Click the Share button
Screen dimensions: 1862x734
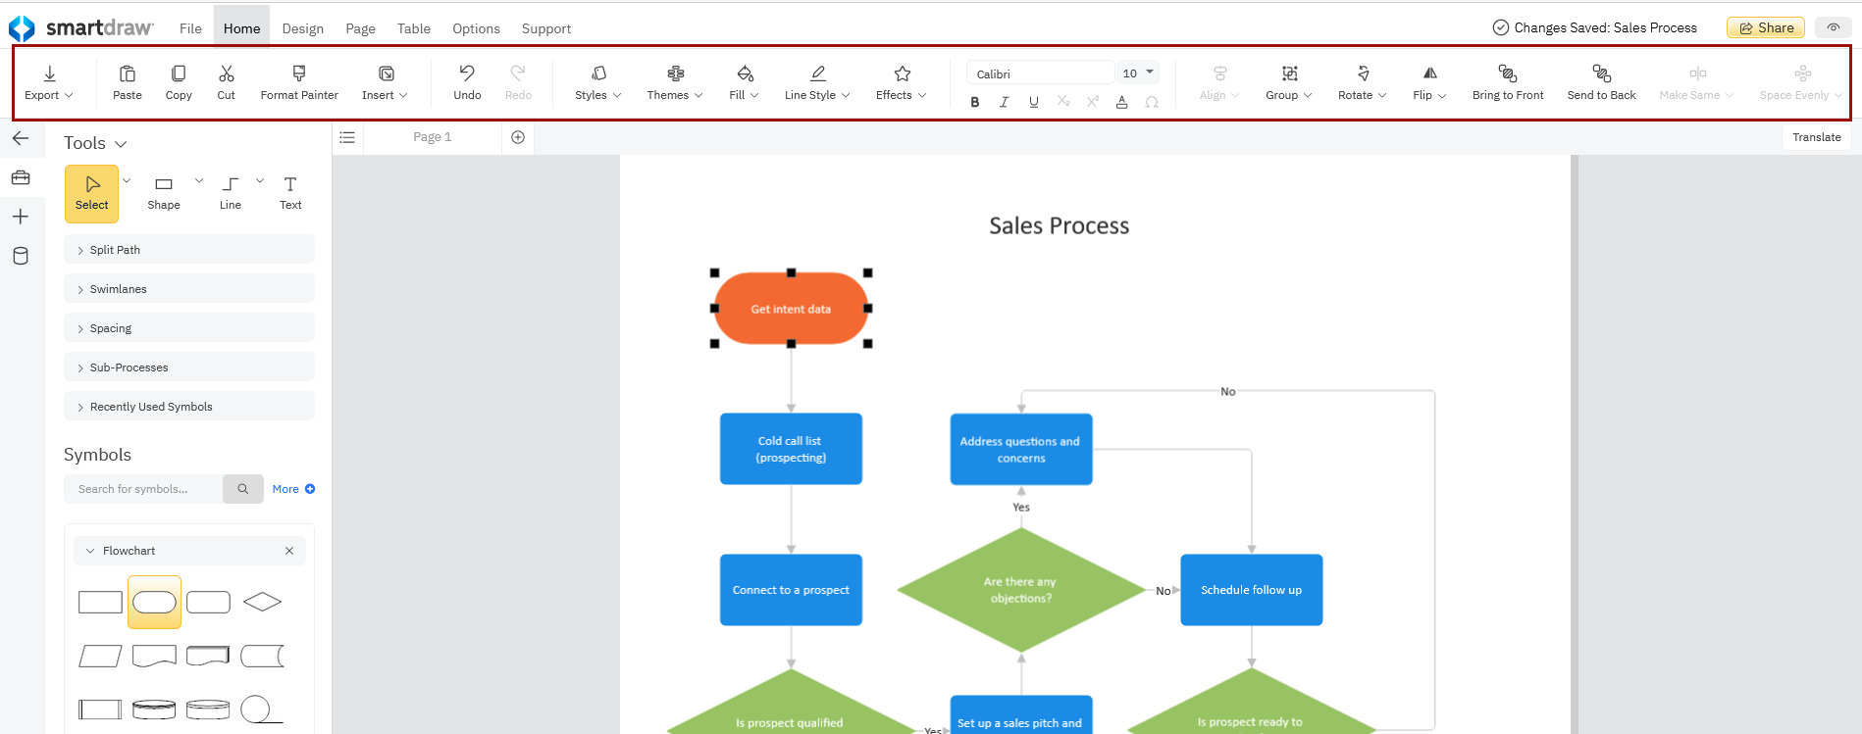[1765, 27]
